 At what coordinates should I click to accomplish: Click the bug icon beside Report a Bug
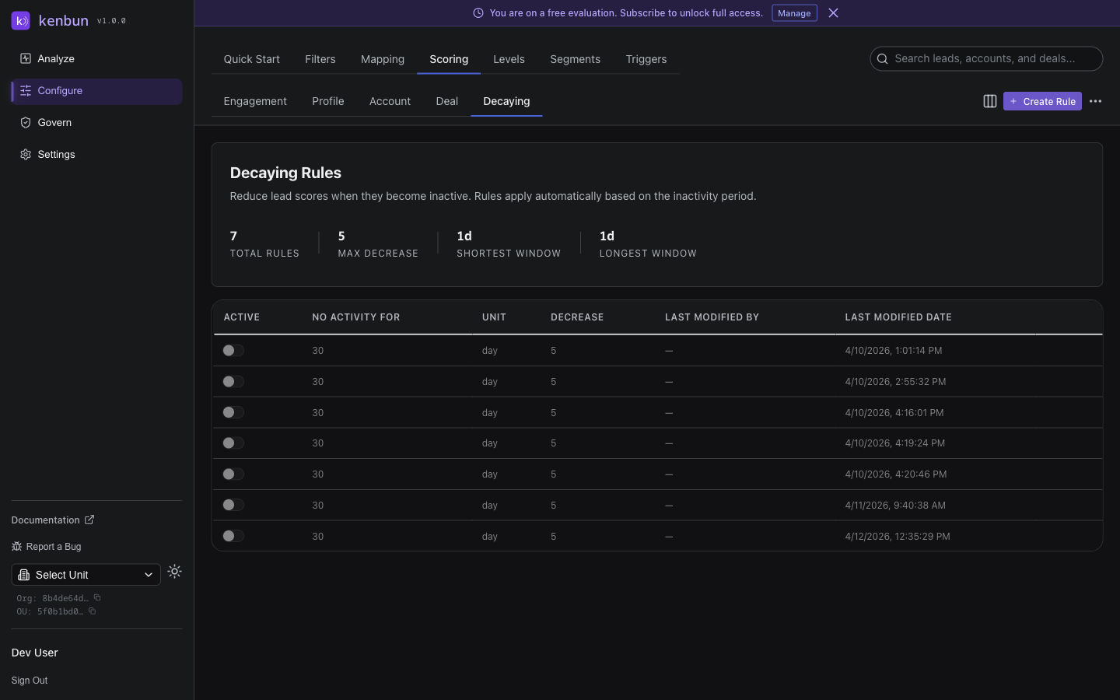tap(16, 547)
